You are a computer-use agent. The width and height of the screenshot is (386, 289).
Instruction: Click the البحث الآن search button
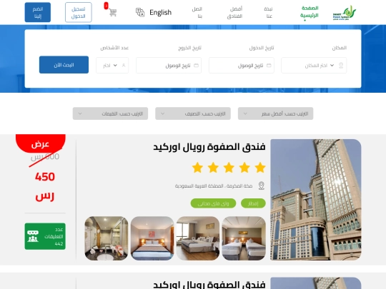click(x=64, y=65)
